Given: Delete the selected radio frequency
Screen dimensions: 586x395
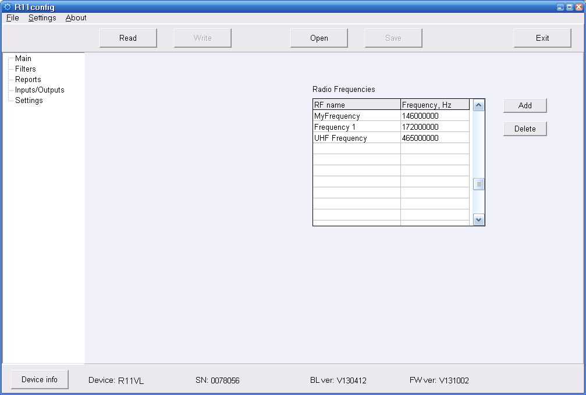Looking at the screenshot, I should [x=525, y=129].
